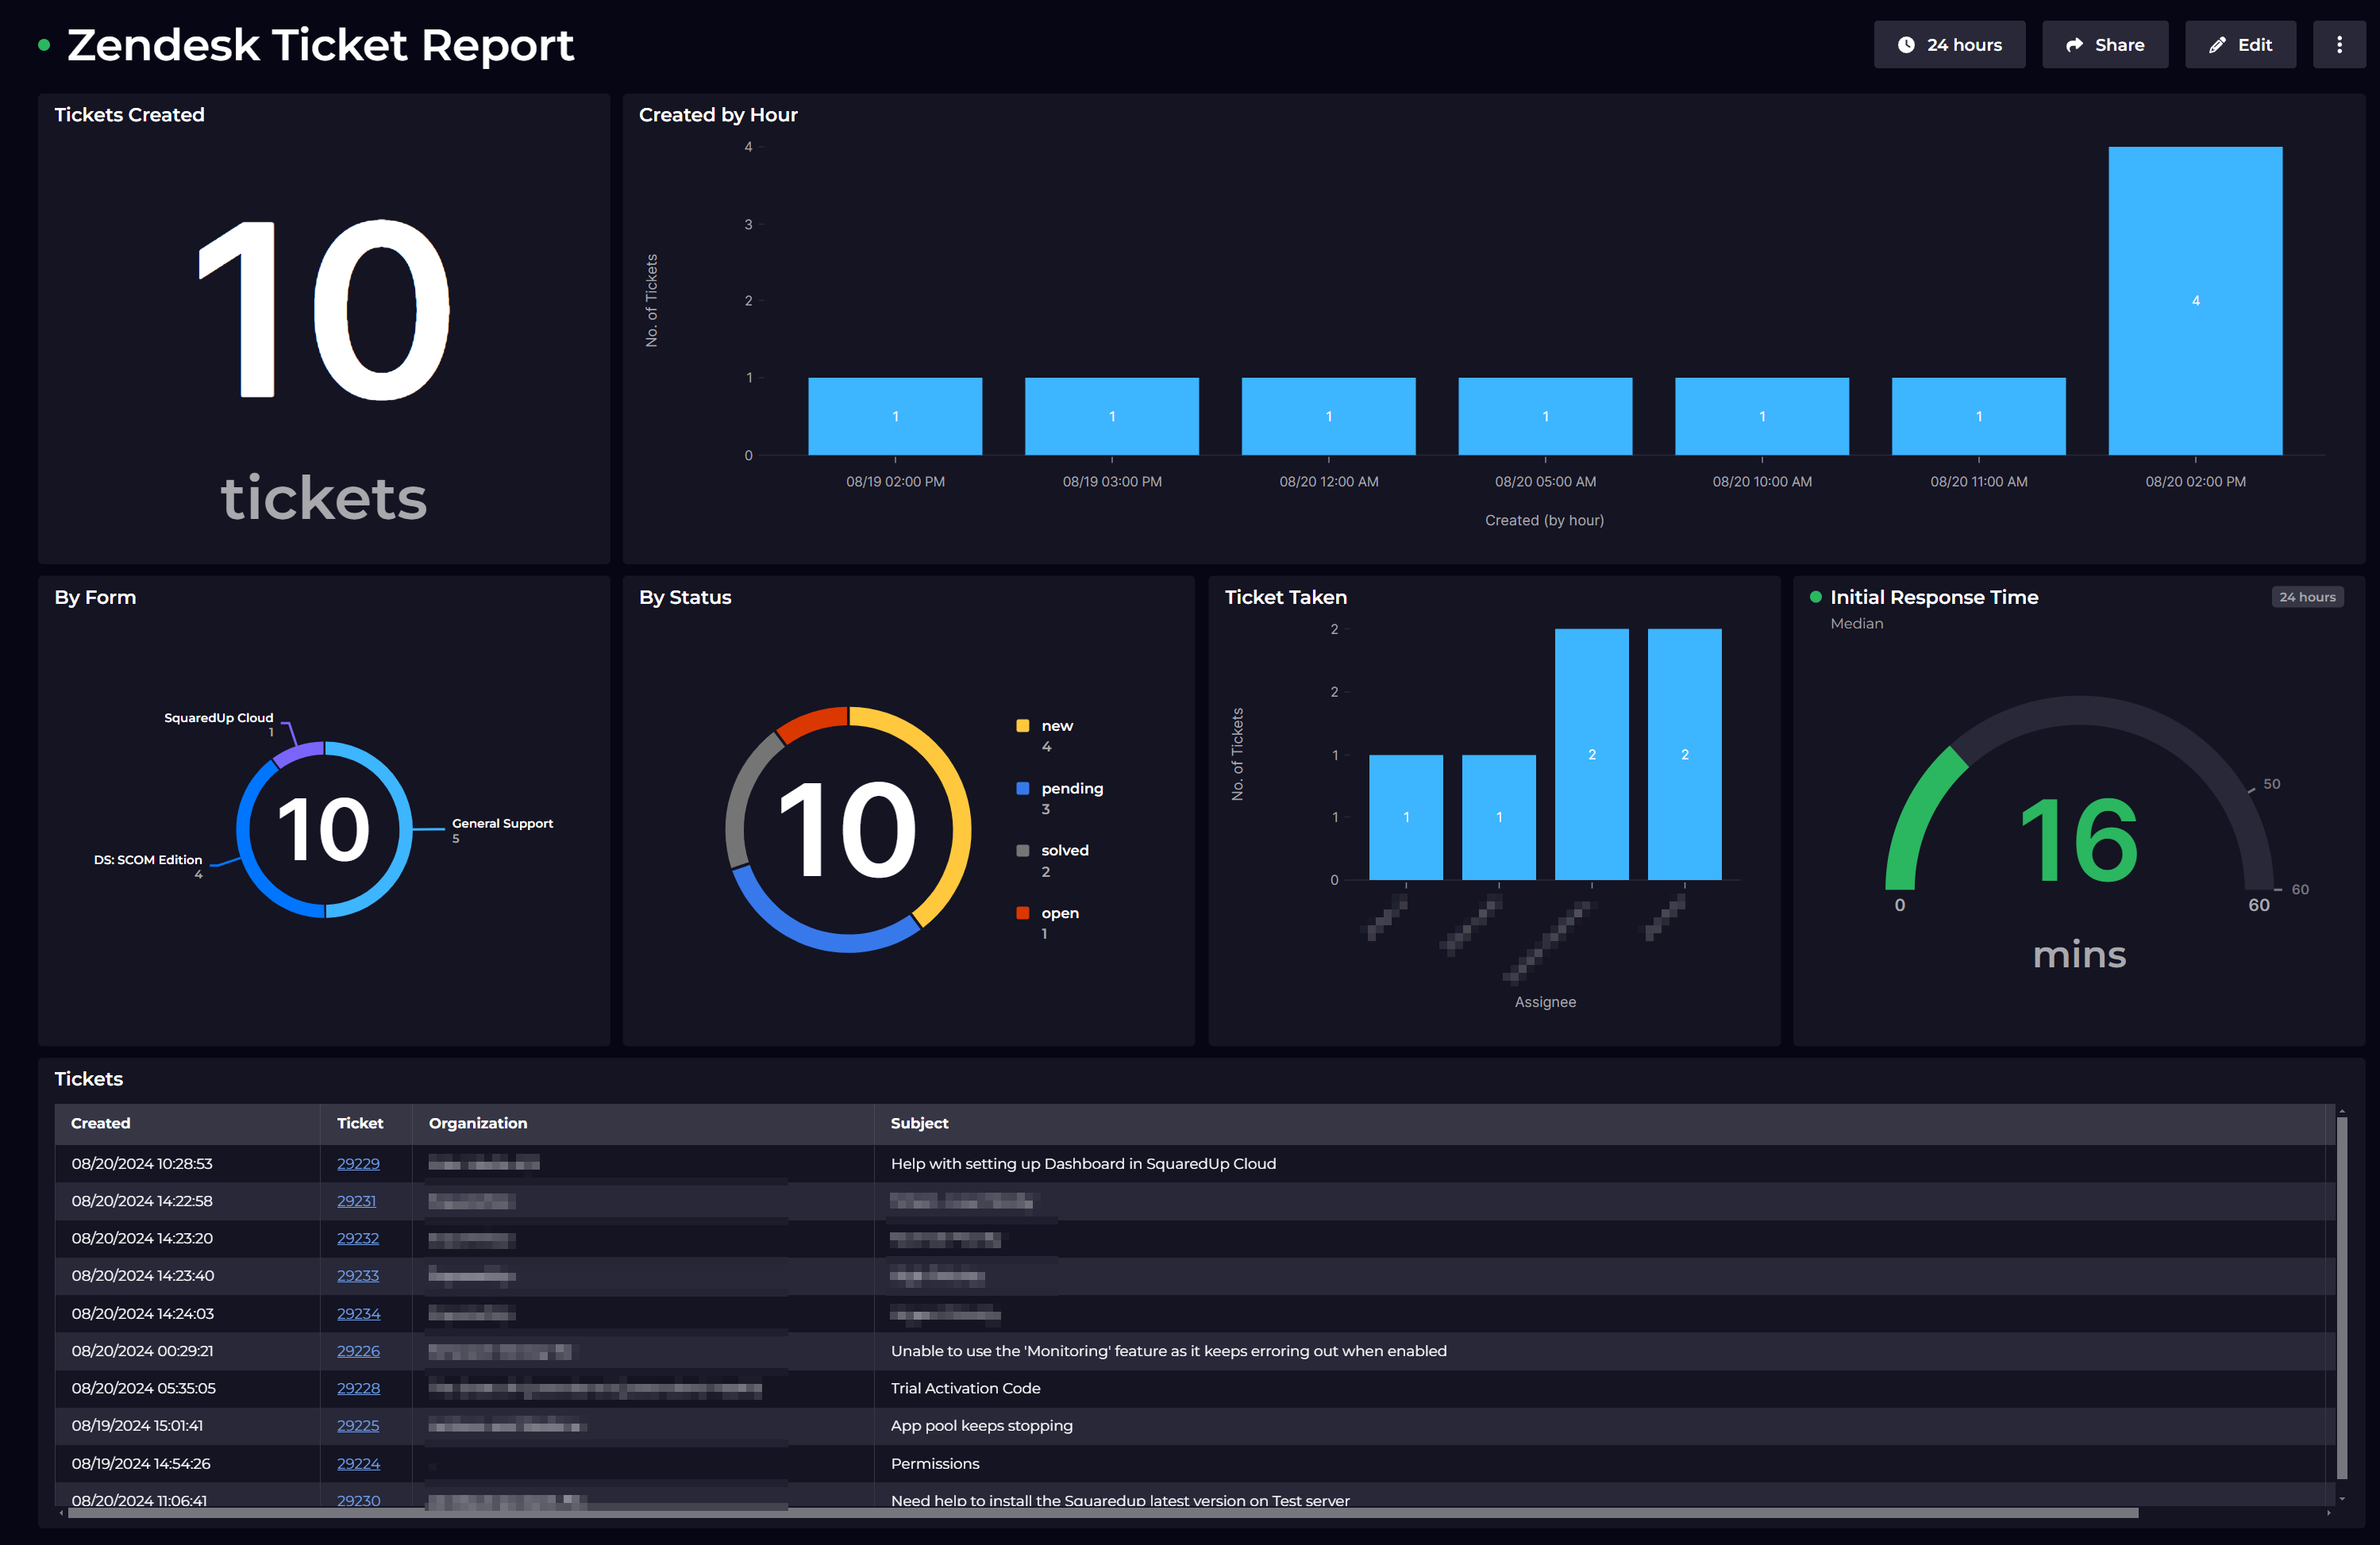Open ticket link 29226
Screen dimensions: 2380x1545
point(358,1351)
